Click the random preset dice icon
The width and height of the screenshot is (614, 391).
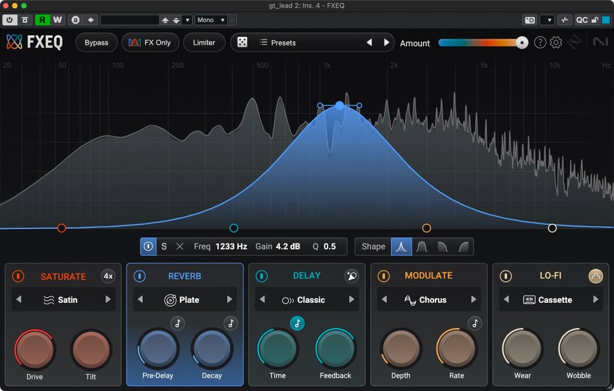pos(242,43)
